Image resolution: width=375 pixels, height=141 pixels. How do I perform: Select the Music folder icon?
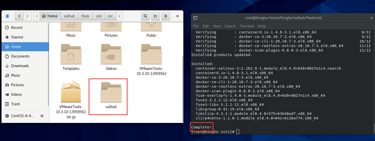point(71,27)
